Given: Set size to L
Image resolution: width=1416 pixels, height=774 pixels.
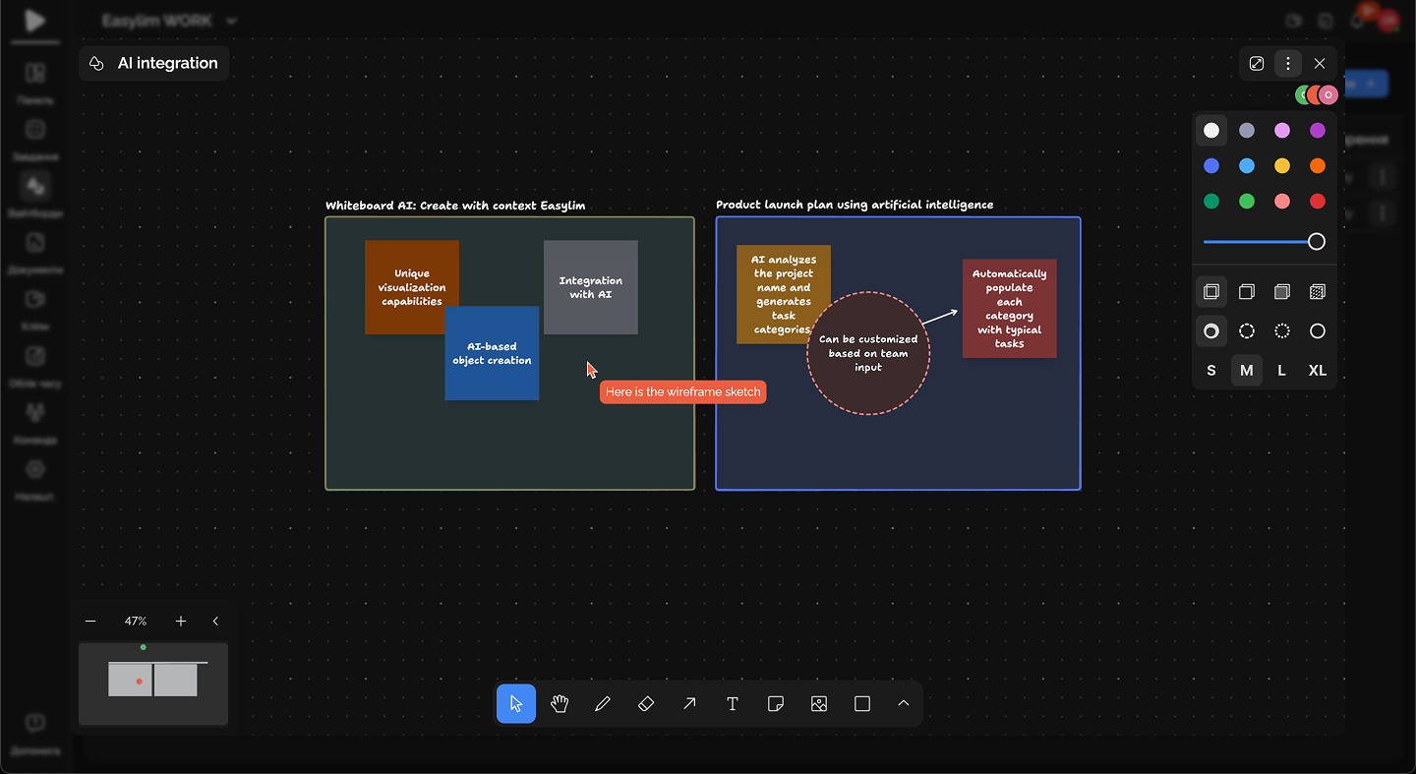Looking at the screenshot, I should pyautogui.click(x=1282, y=371).
